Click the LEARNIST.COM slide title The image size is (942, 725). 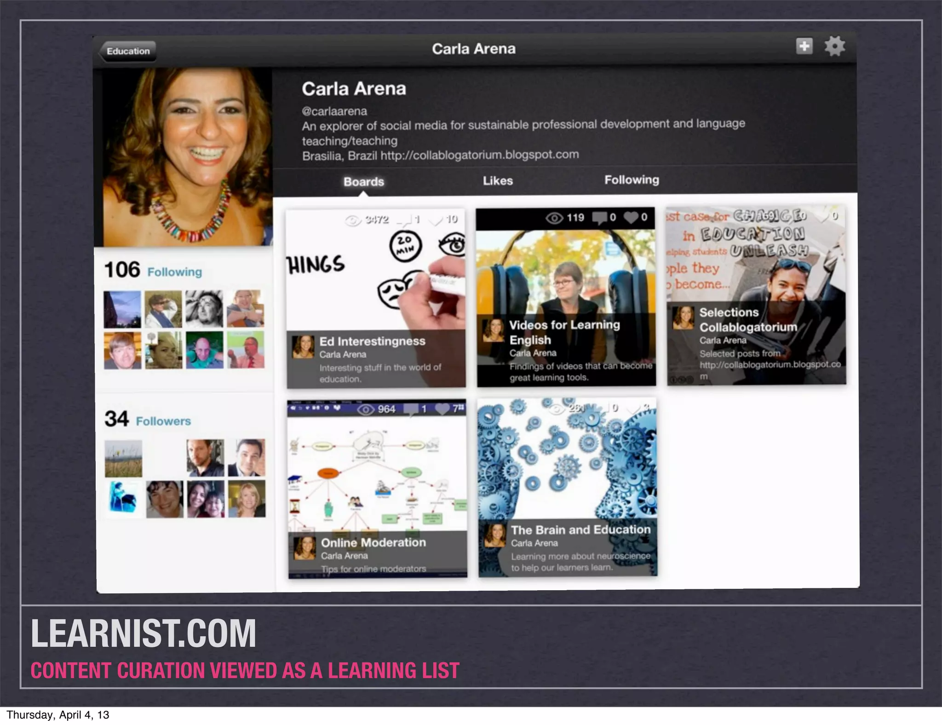[143, 633]
